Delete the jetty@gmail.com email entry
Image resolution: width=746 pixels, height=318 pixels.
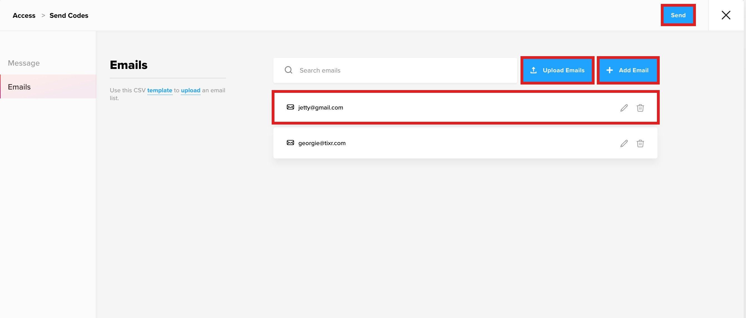(x=640, y=108)
